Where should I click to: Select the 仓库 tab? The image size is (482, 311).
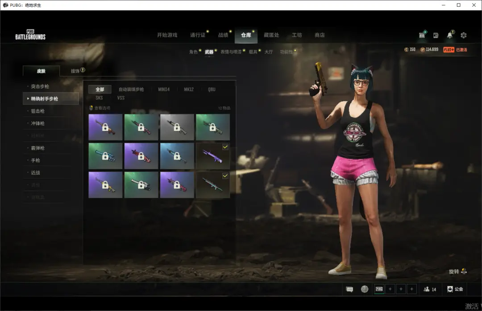[246, 35]
